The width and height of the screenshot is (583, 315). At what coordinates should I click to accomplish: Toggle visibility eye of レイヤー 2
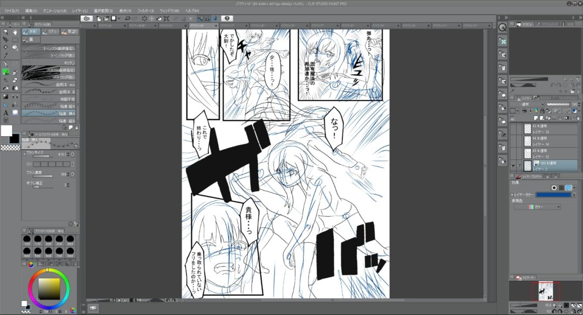(513, 165)
